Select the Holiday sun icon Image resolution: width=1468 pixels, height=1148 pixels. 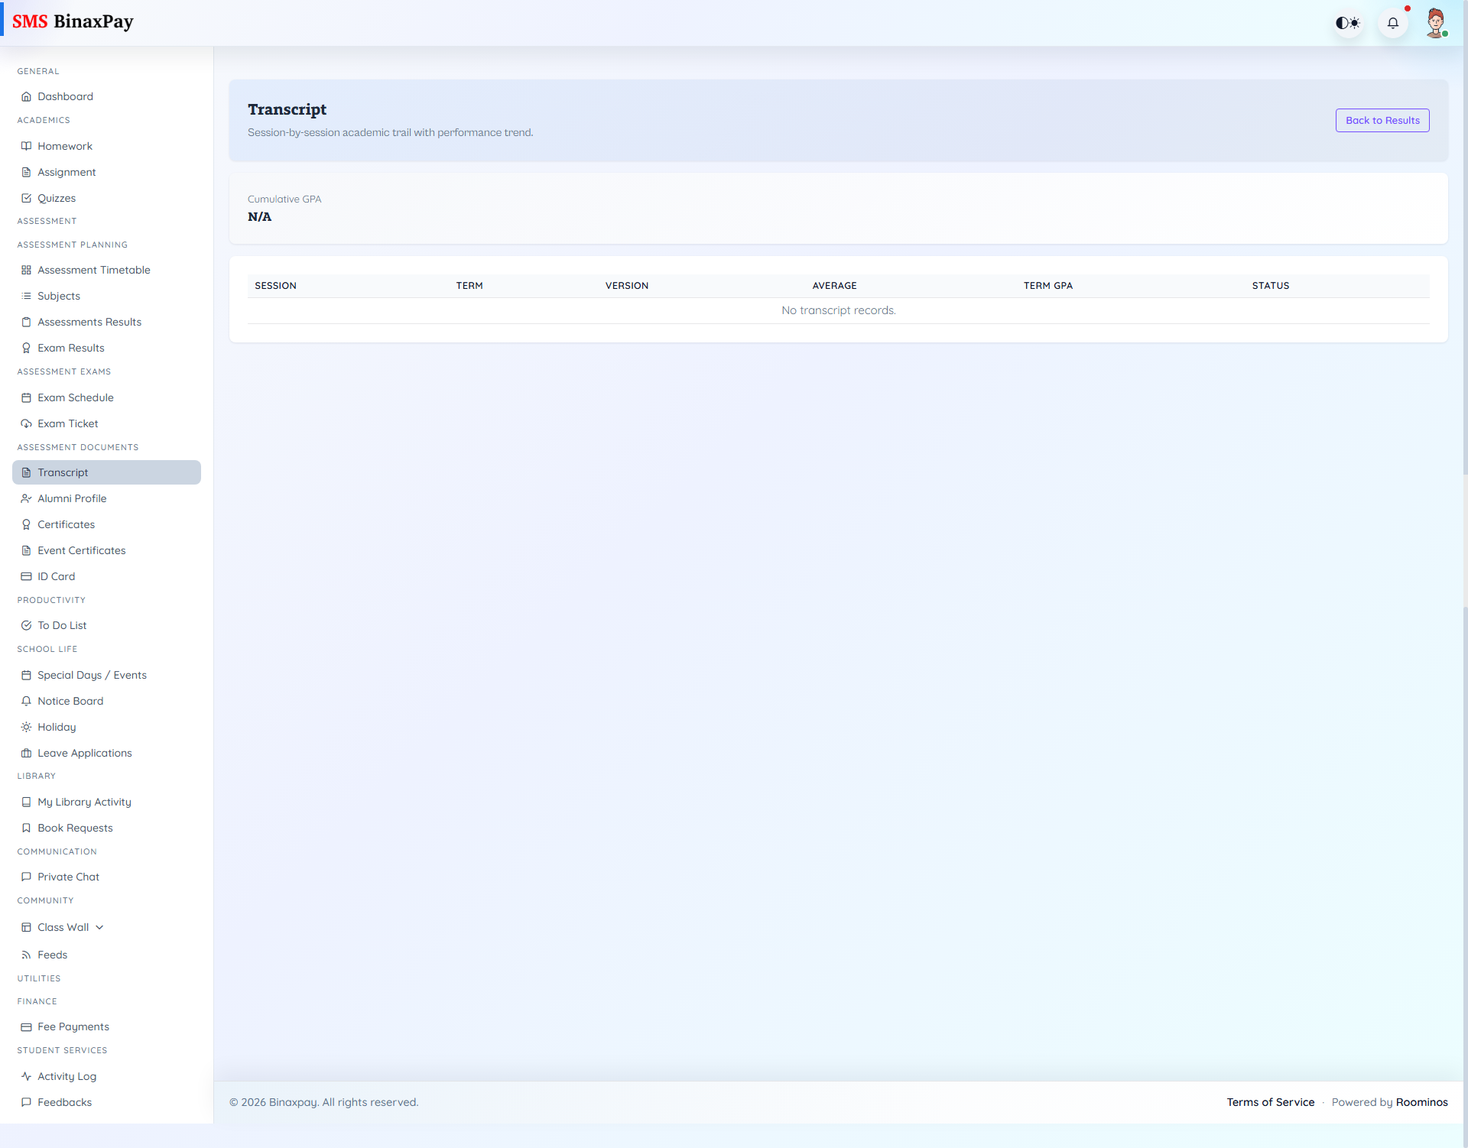click(x=26, y=727)
